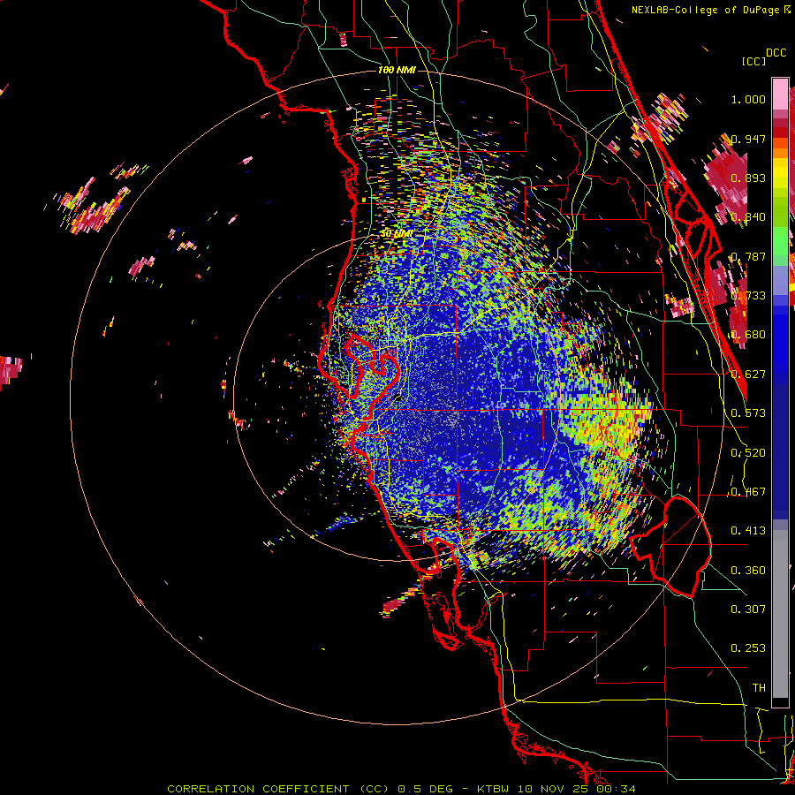The width and height of the screenshot is (795, 795).
Task: Select the 0.413 scale value
Action: click(748, 531)
